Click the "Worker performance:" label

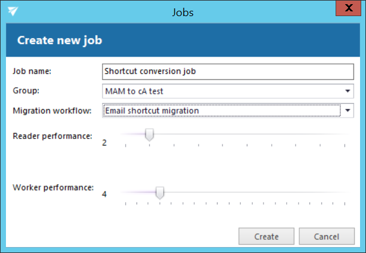(x=53, y=187)
